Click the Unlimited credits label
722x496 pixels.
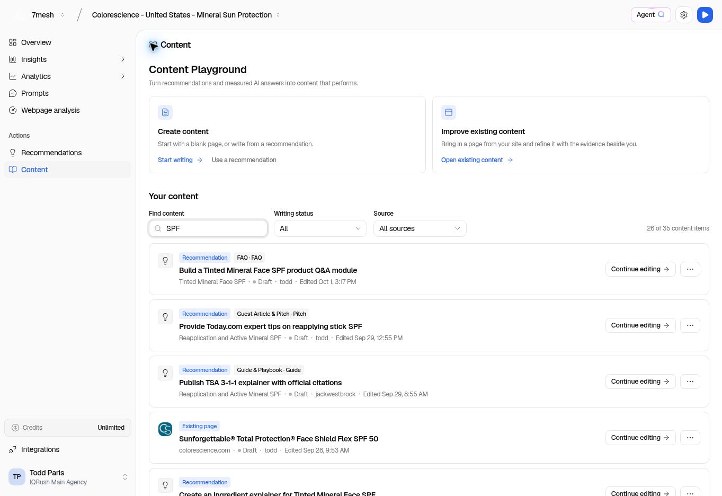111,428
